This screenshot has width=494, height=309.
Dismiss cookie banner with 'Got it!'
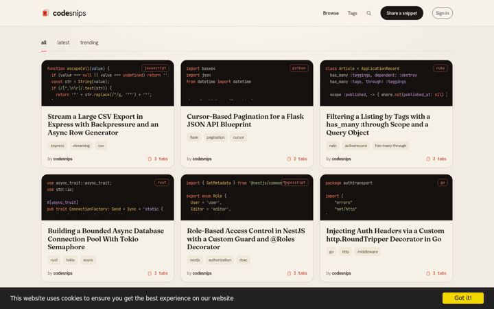463,298
